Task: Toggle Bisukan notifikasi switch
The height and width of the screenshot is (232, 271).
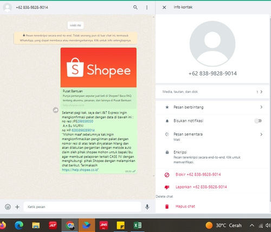Action: pyautogui.click(x=258, y=121)
